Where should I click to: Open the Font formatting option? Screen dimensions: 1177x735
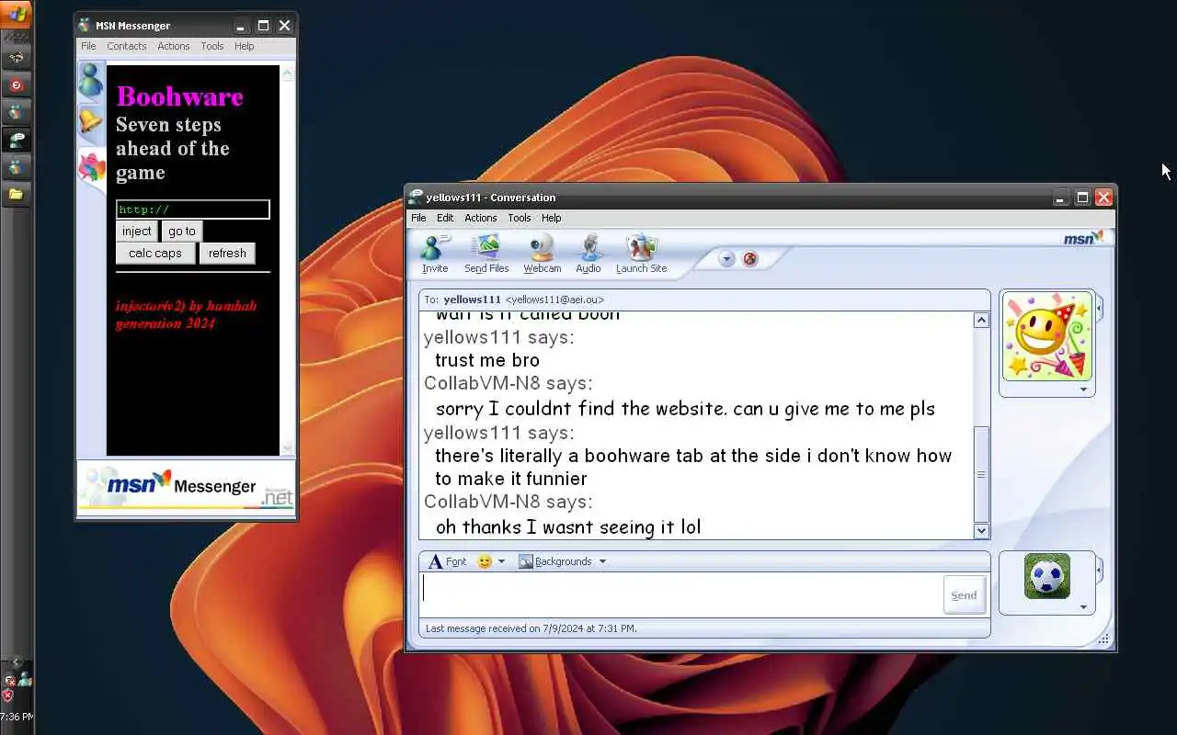pyautogui.click(x=448, y=561)
